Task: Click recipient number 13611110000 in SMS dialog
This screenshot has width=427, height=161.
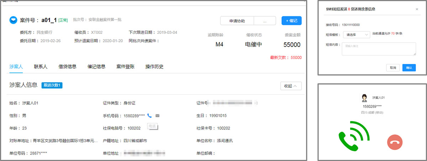Action: (x=350, y=25)
